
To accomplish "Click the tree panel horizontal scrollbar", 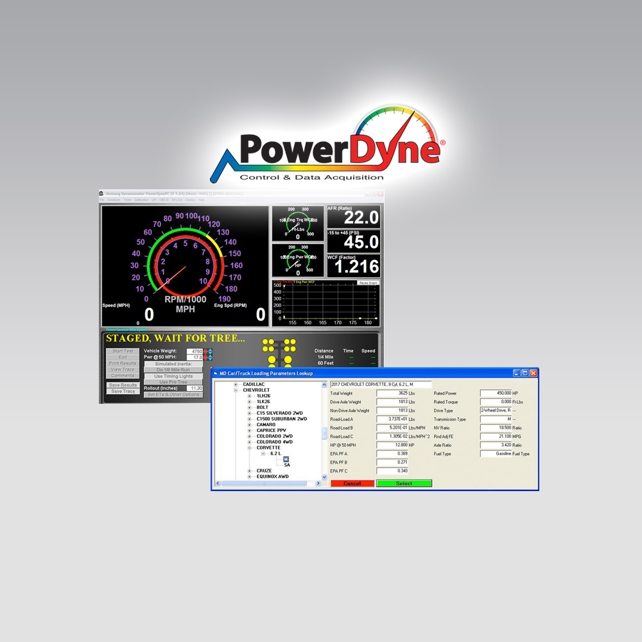I will pyautogui.click(x=263, y=483).
